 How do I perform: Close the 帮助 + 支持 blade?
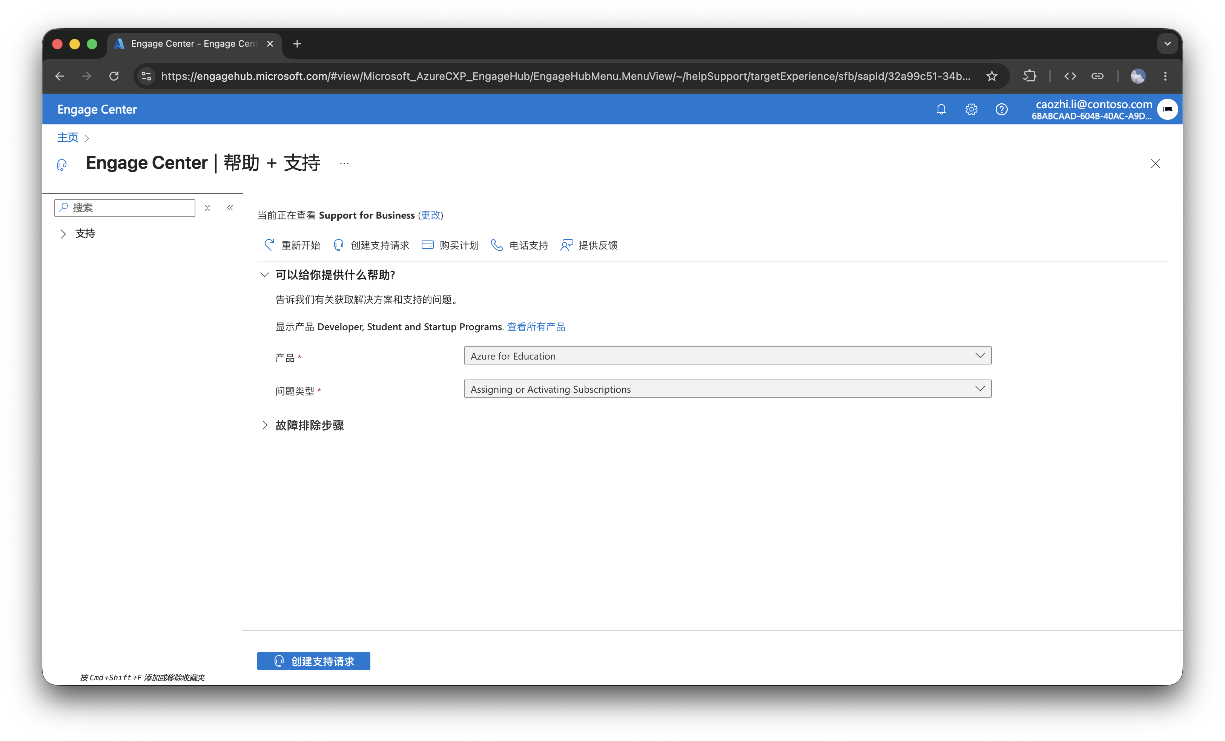tap(1155, 164)
